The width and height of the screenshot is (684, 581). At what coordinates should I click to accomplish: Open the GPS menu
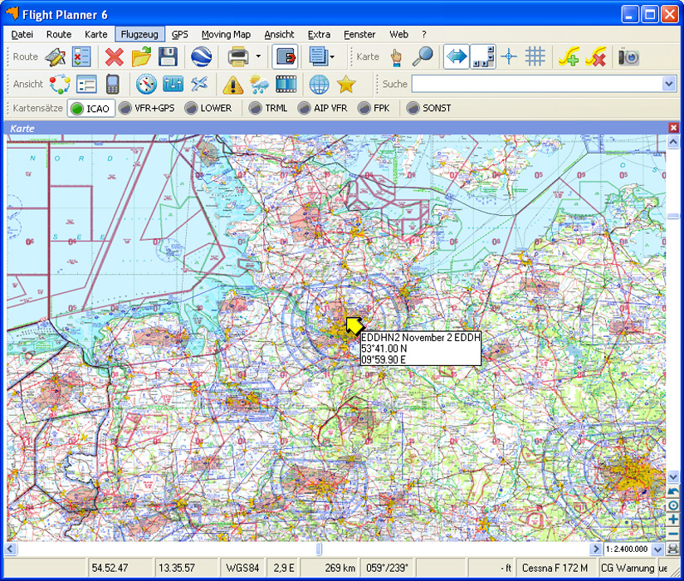(x=180, y=35)
